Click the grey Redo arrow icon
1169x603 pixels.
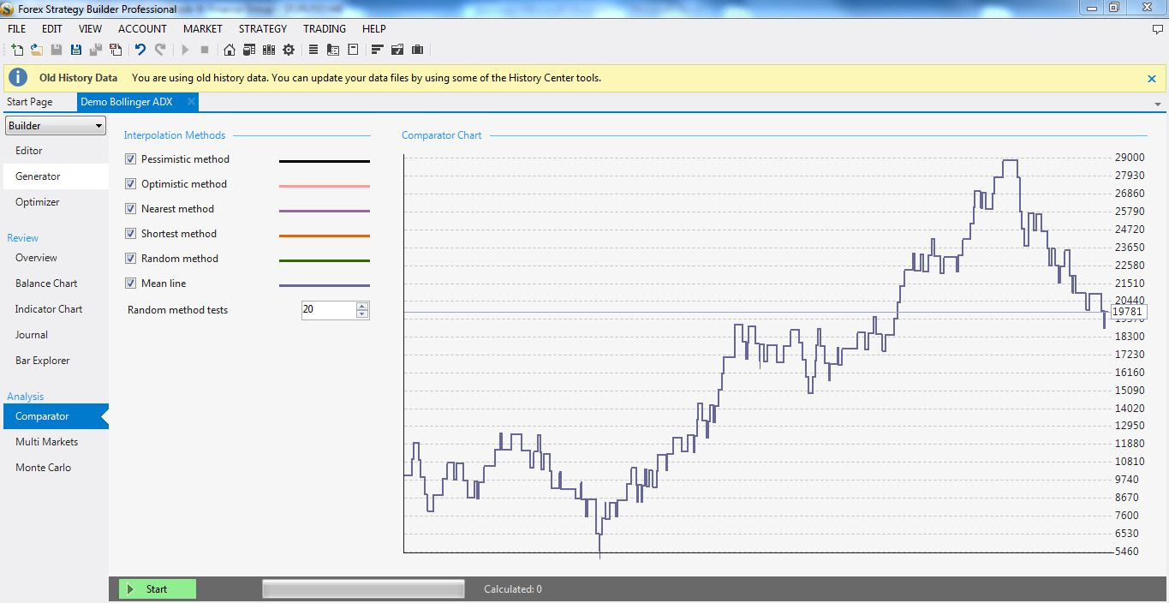(160, 50)
